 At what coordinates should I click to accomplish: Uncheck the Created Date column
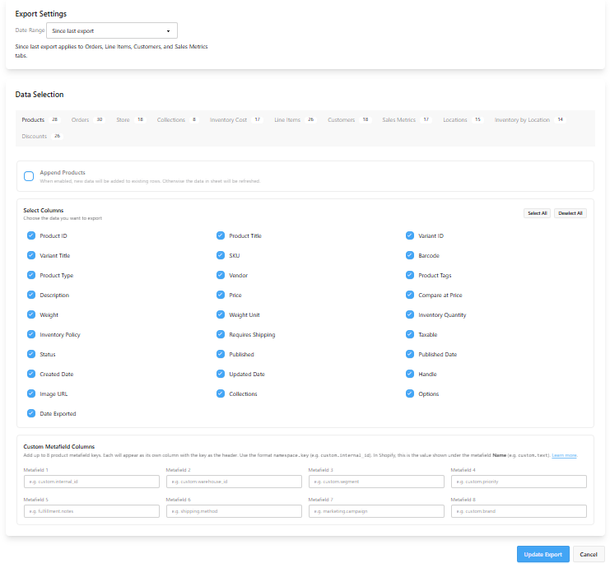(x=31, y=375)
